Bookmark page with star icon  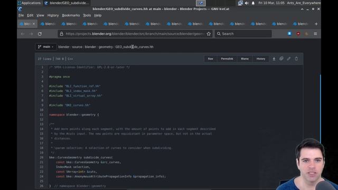(x=209, y=34)
